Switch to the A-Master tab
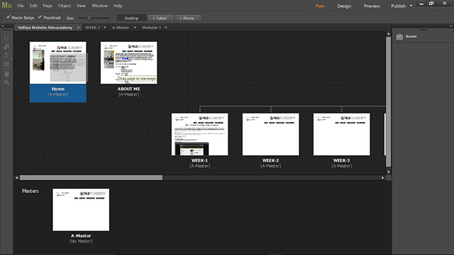 [121, 28]
